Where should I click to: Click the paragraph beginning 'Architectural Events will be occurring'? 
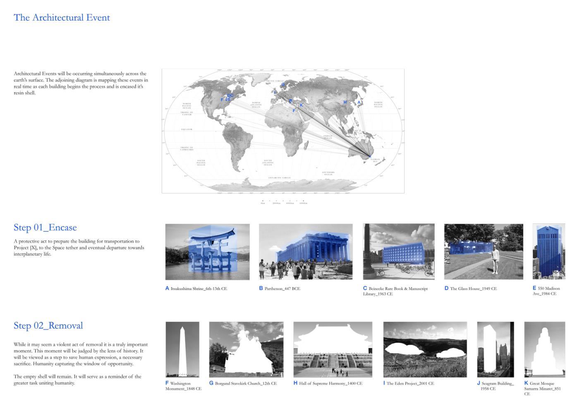(81, 83)
